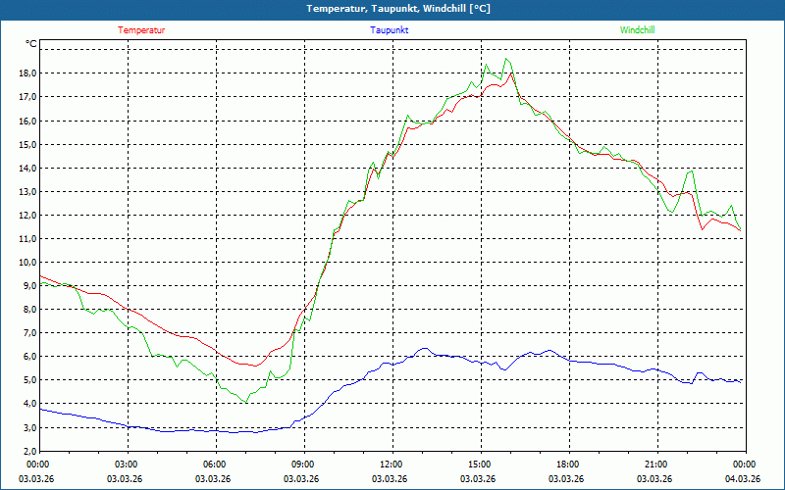Select the 06:00 time axis label
This screenshot has width=785, height=490.
click(x=215, y=465)
